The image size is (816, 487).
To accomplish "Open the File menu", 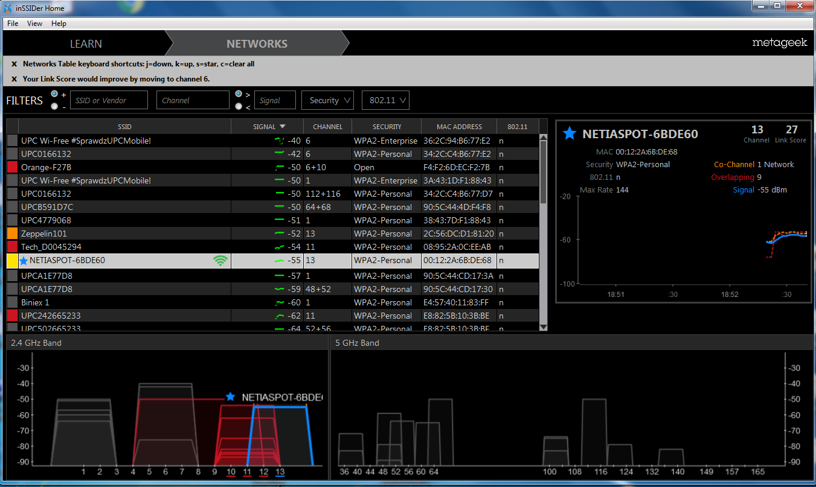I will tap(13, 24).
